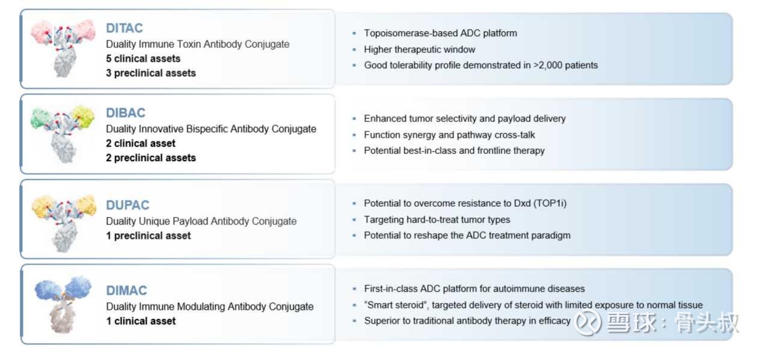Select the DUPAC heading
762x347 pixels.
[128, 205]
